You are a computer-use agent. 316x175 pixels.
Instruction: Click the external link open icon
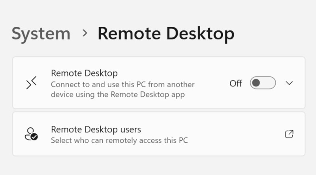pyautogui.click(x=289, y=134)
